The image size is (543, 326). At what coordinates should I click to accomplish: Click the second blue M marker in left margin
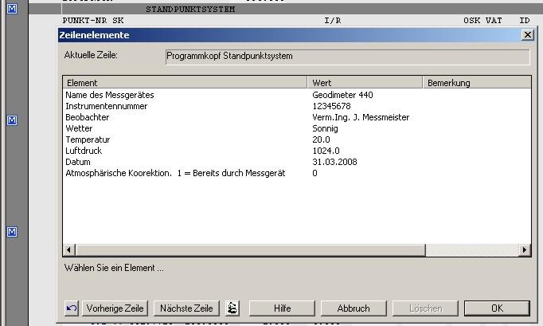12,120
